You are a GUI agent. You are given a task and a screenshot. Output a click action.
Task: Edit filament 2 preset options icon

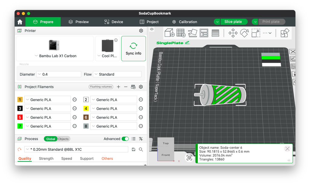(x=141, y=100)
